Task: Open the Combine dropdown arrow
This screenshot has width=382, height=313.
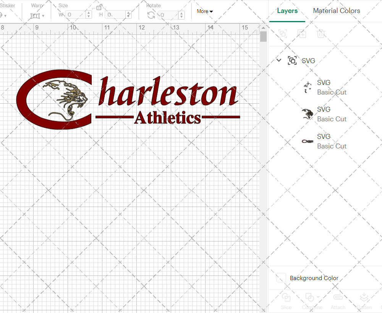Action: tap(318, 297)
